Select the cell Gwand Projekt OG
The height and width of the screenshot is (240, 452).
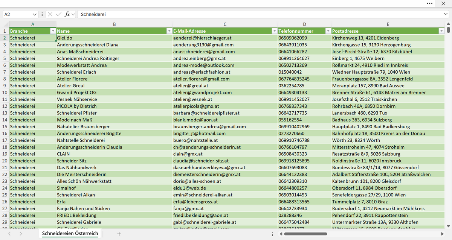click(x=114, y=93)
